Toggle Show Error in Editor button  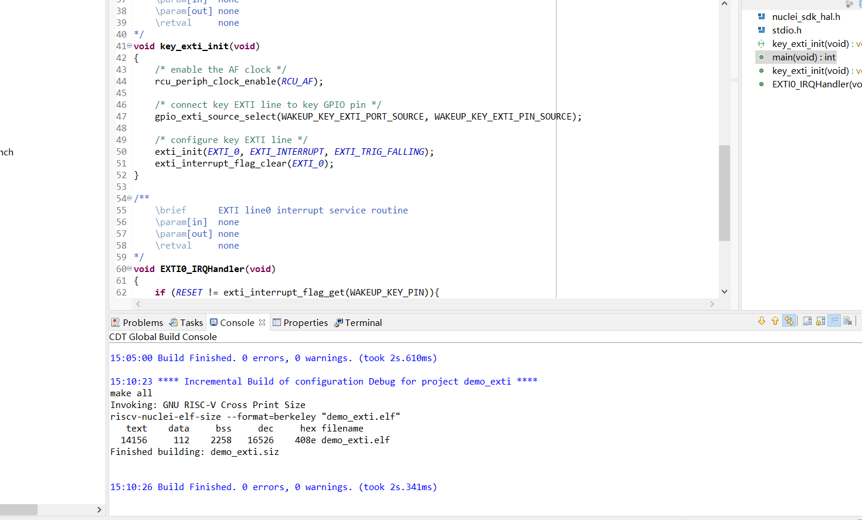tap(789, 321)
